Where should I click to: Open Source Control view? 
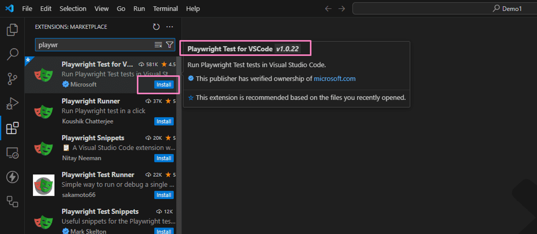click(12, 79)
